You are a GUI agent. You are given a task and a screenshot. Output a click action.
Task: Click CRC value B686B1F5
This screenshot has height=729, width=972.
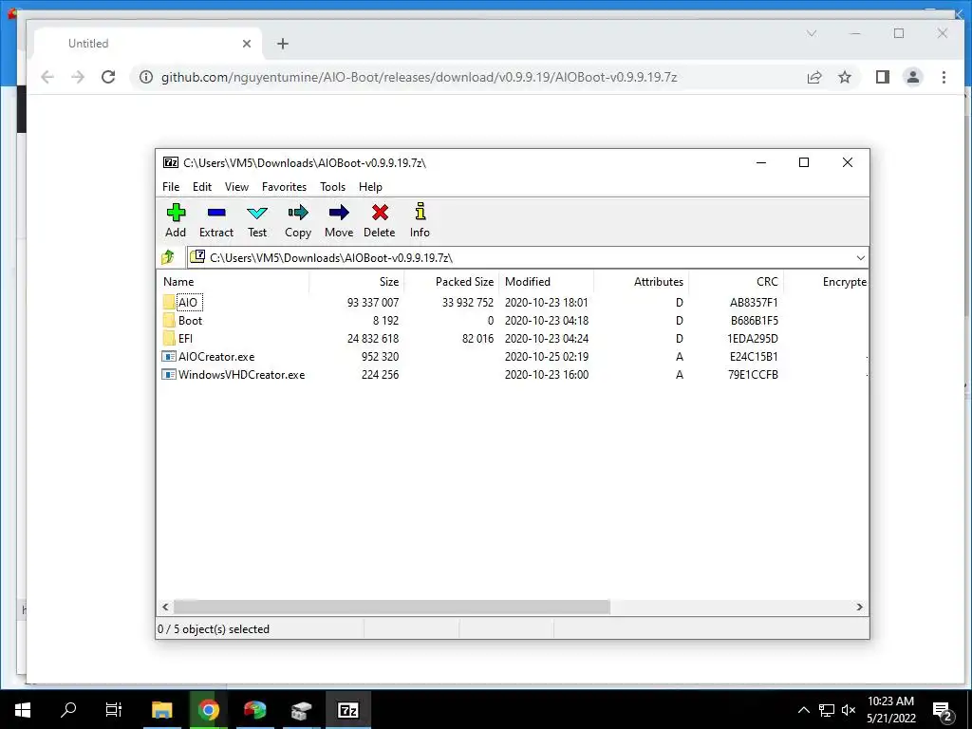[754, 321]
